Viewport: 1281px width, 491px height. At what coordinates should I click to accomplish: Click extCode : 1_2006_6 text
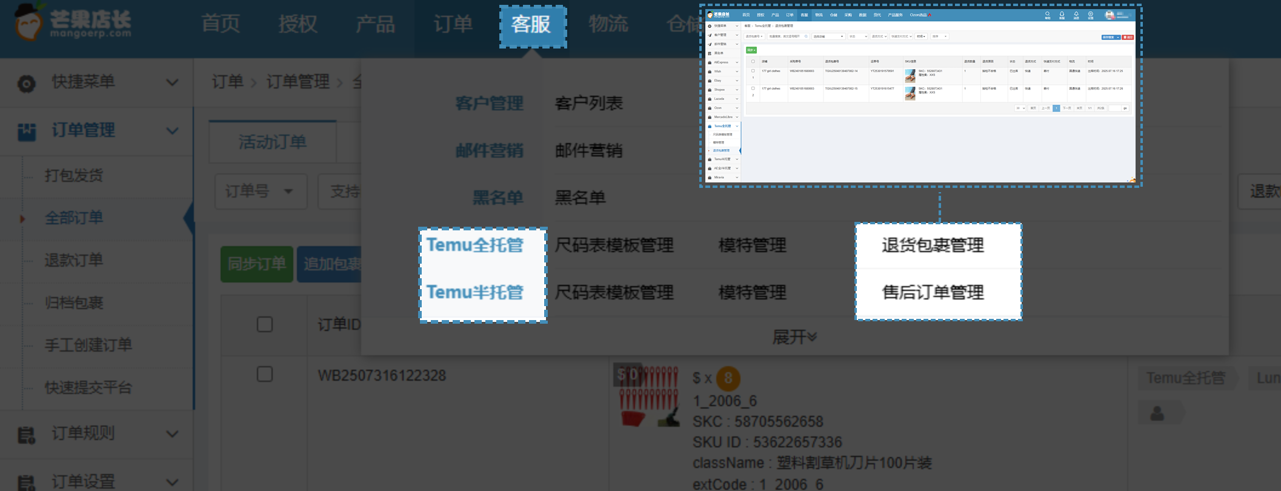pyautogui.click(x=758, y=484)
